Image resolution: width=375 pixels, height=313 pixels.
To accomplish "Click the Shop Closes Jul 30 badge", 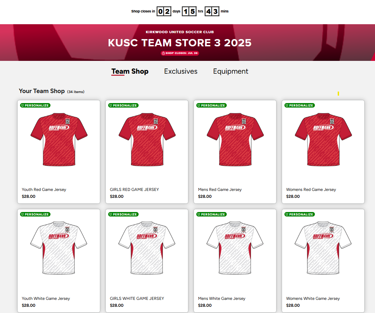I will tap(180, 53).
